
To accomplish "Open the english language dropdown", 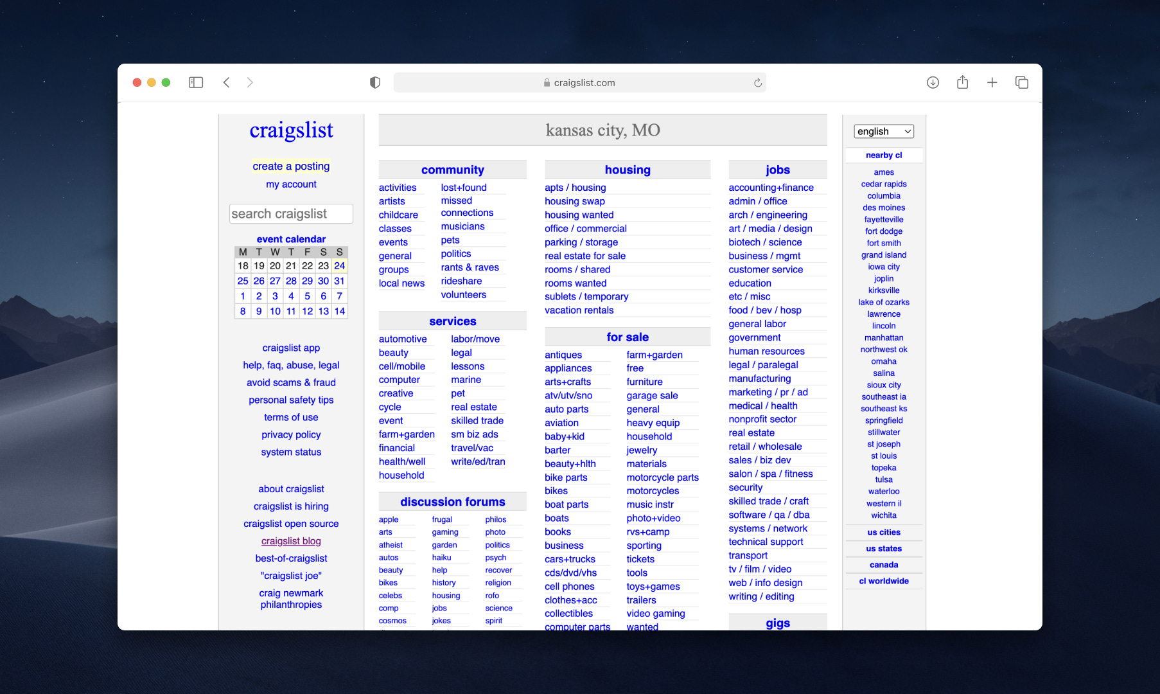I will click(x=884, y=131).
